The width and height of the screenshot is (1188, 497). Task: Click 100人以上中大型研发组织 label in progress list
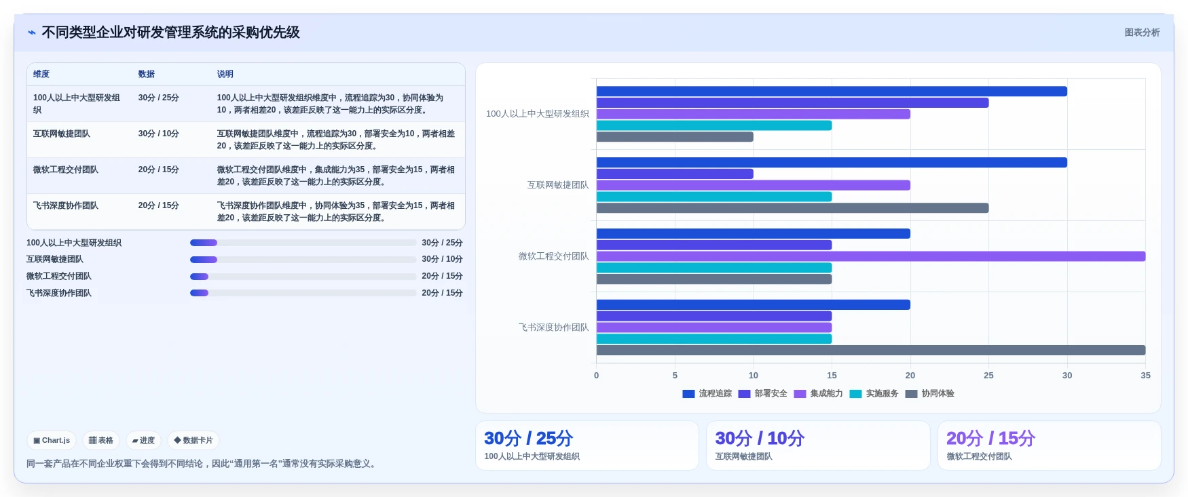74,243
